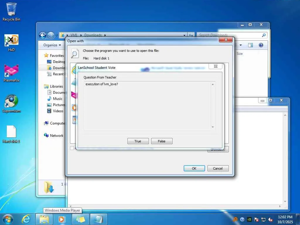This screenshot has width=300, height=225.
Task: Click the VM1 breadcrumb segment
Action: pyautogui.click(x=74, y=35)
